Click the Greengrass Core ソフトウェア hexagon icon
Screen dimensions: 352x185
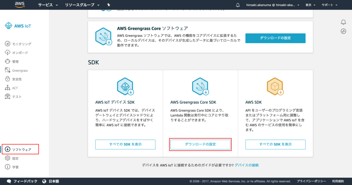[103, 36]
